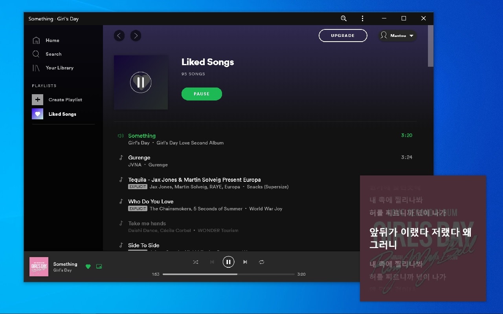Skip to the previous track
This screenshot has width=503, height=314.
click(x=212, y=262)
